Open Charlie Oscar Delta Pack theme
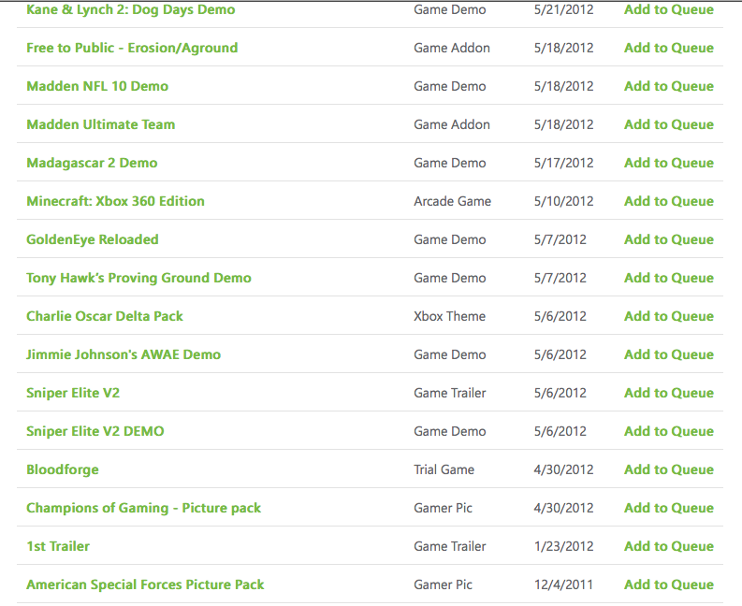This screenshot has height=606, width=742. [105, 316]
